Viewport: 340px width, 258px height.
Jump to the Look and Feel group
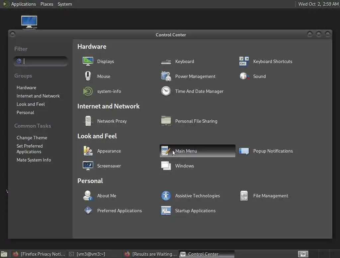pos(31,104)
